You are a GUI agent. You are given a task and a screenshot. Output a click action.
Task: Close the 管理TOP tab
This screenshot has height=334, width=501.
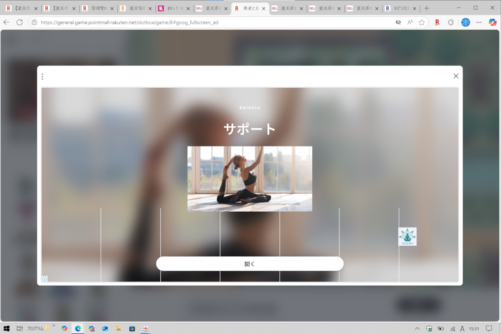(112, 8)
